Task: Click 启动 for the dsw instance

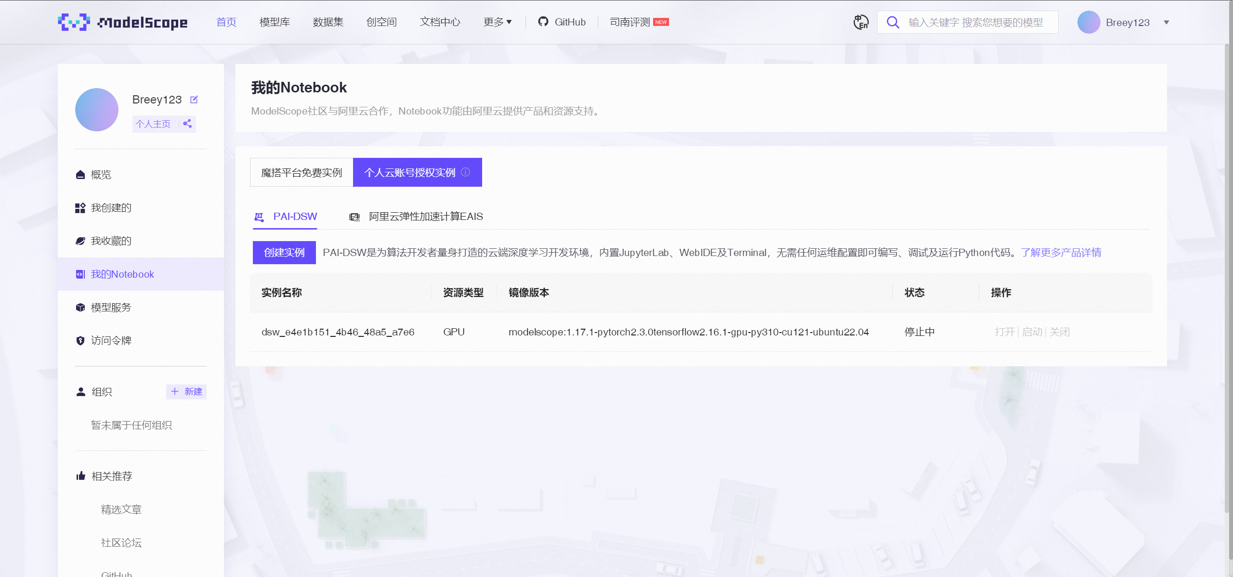Action: point(1032,332)
